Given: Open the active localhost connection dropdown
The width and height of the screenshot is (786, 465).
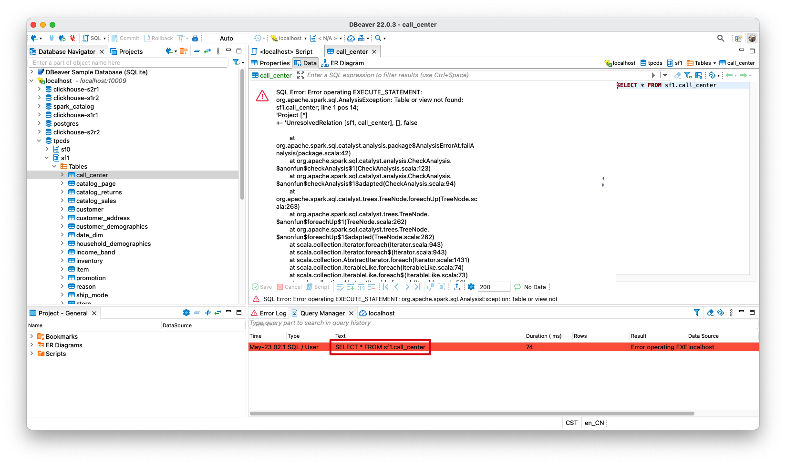Looking at the screenshot, I should 289,38.
